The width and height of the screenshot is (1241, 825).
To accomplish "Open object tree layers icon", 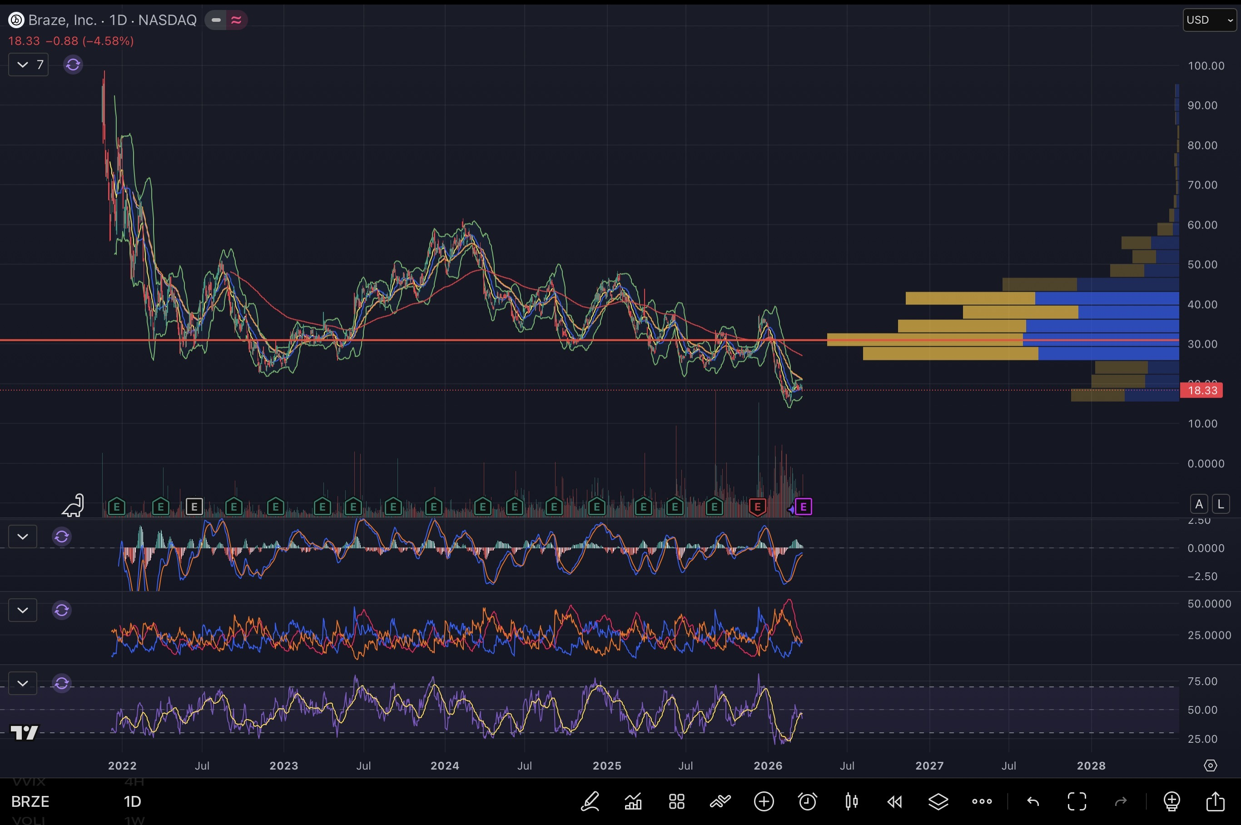I will (938, 801).
